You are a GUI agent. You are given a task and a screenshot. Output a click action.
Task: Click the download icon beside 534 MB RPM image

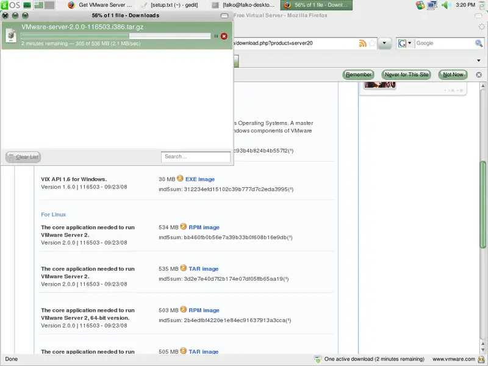point(184,226)
